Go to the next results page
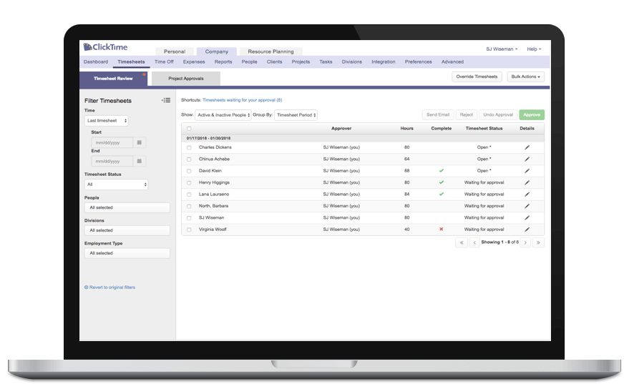 click(x=526, y=242)
